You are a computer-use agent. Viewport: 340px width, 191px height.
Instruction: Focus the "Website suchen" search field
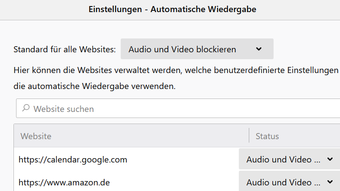click(174, 108)
